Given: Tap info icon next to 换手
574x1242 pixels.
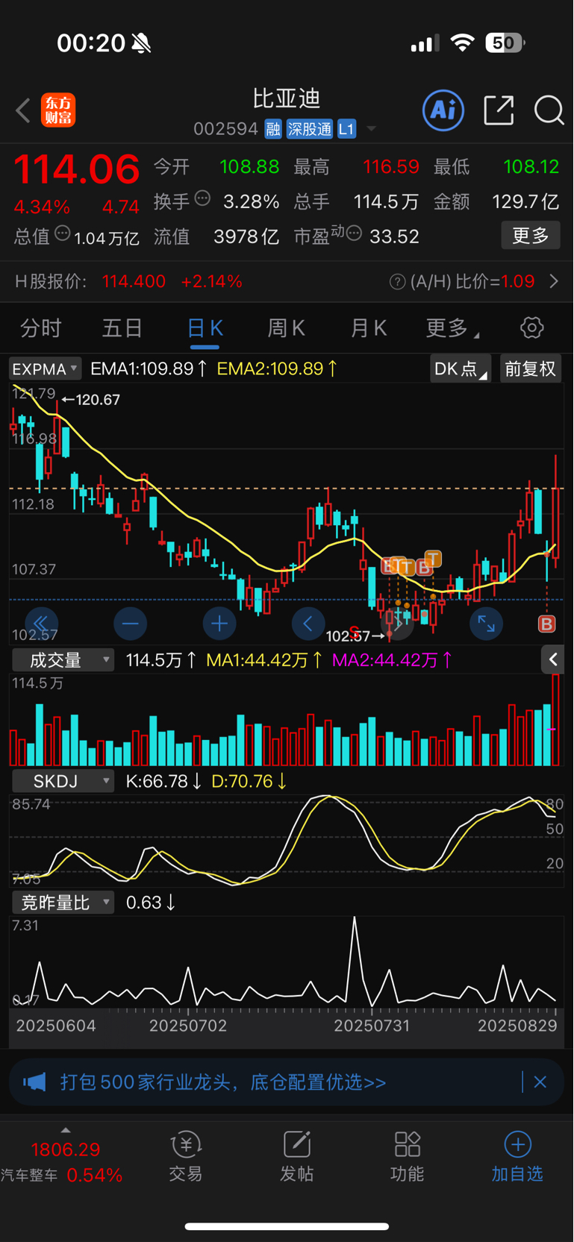Looking at the screenshot, I should click(202, 198).
